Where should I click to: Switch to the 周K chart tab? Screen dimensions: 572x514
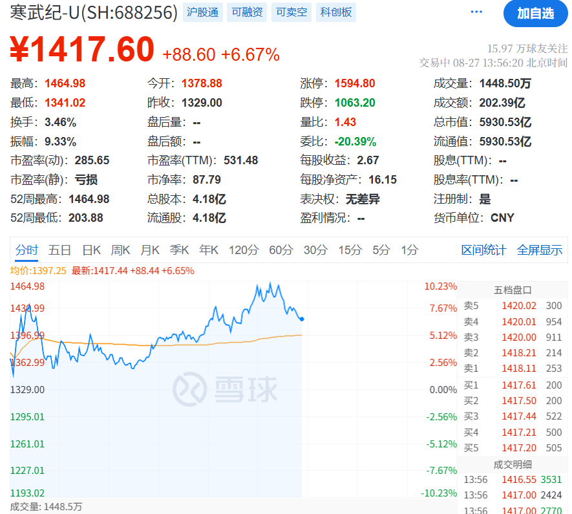coord(120,250)
